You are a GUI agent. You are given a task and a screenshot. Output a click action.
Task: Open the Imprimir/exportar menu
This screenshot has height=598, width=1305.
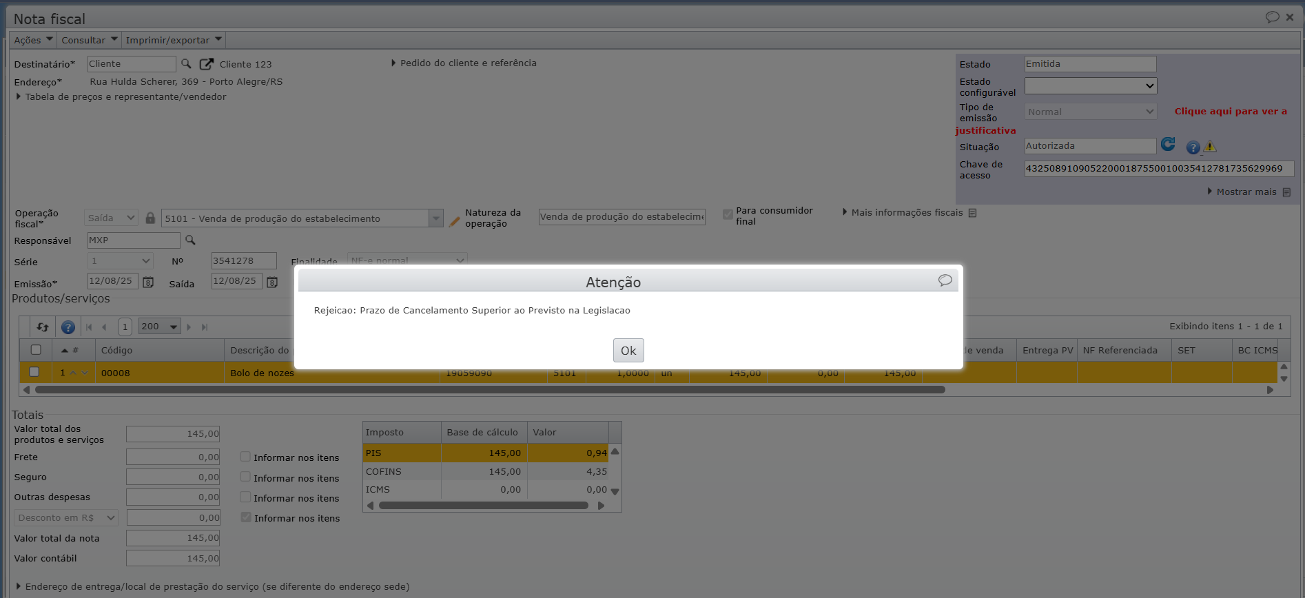(x=174, y=40)
